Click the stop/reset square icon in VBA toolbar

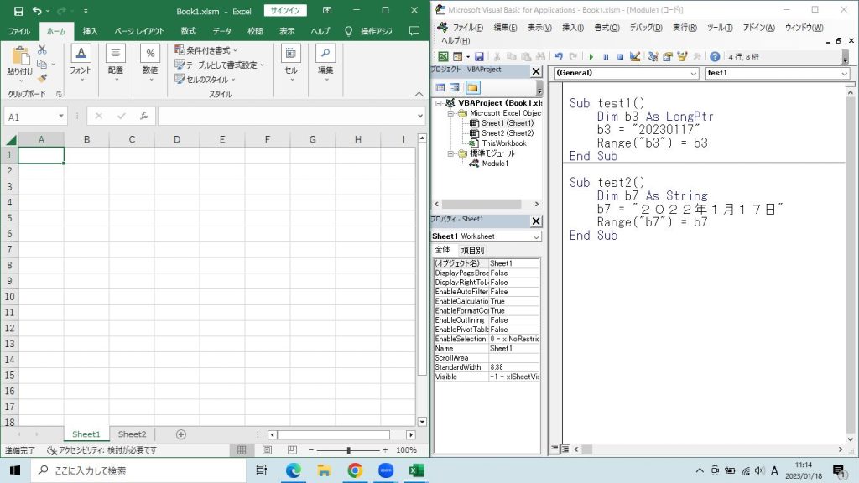click(x=620, y=57)
